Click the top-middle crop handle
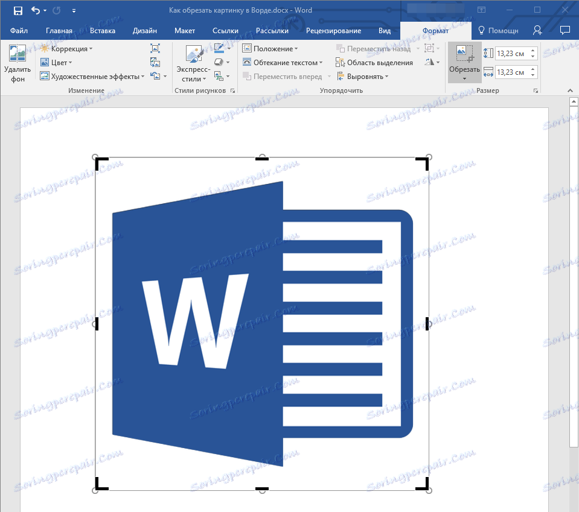Image resolution: width=579 pixels, height=512 pixels. tap(262, 159)
